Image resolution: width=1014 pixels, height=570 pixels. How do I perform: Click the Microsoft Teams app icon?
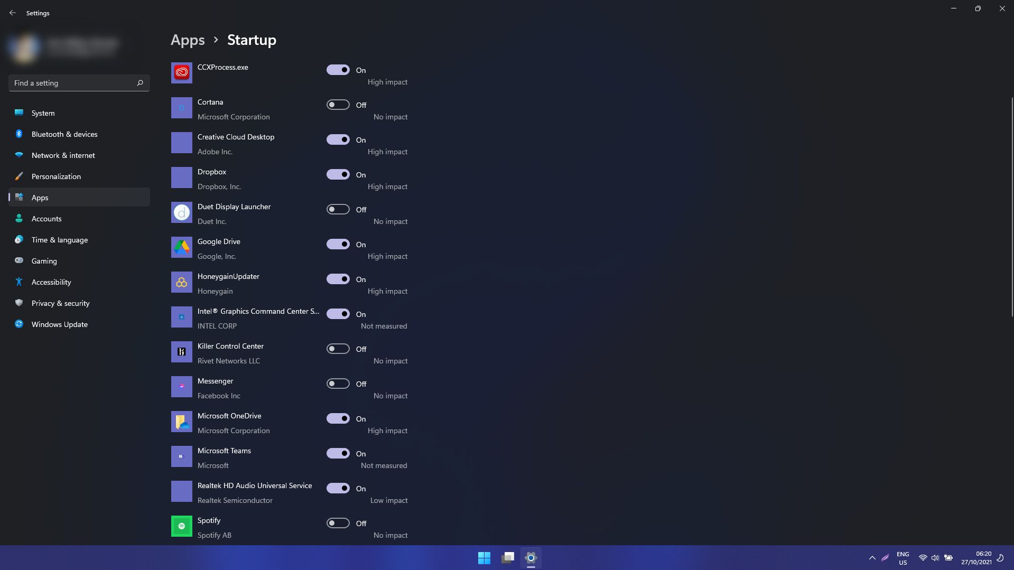point(181,456)
